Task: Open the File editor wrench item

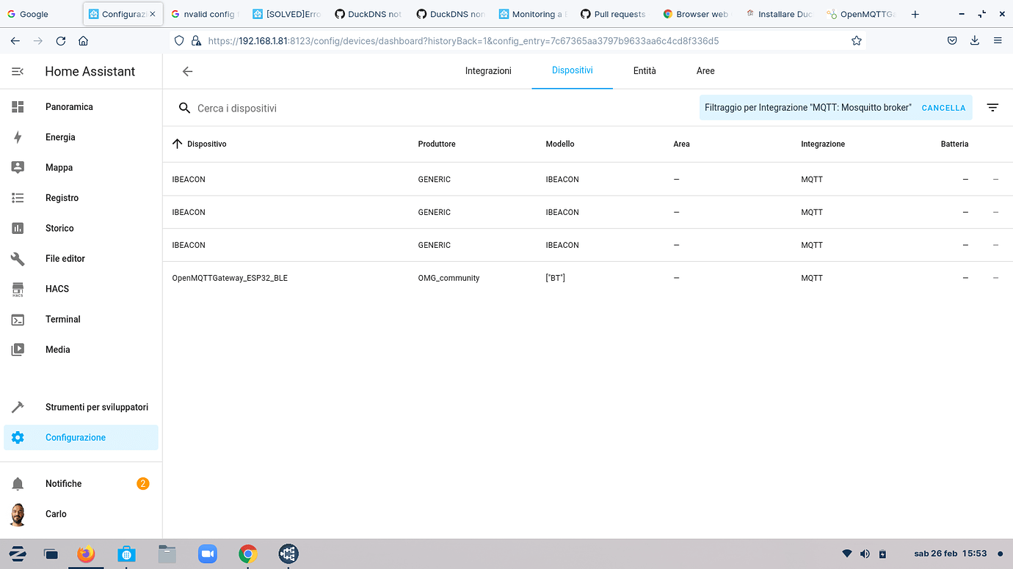Action: pyautogui.click(x=65, y=258)
